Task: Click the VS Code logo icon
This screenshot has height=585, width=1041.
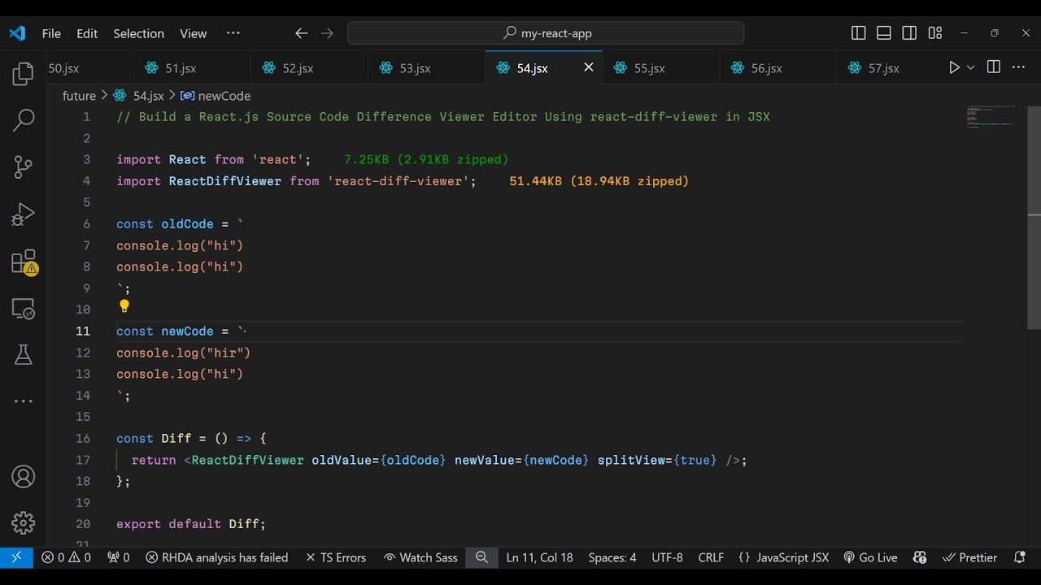Action: (17, 33)
